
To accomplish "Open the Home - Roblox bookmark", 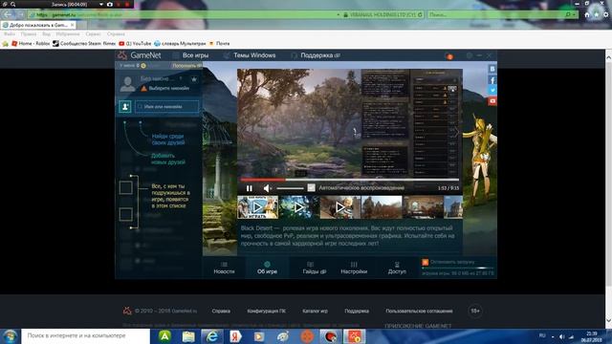I will tap(31, 44).
